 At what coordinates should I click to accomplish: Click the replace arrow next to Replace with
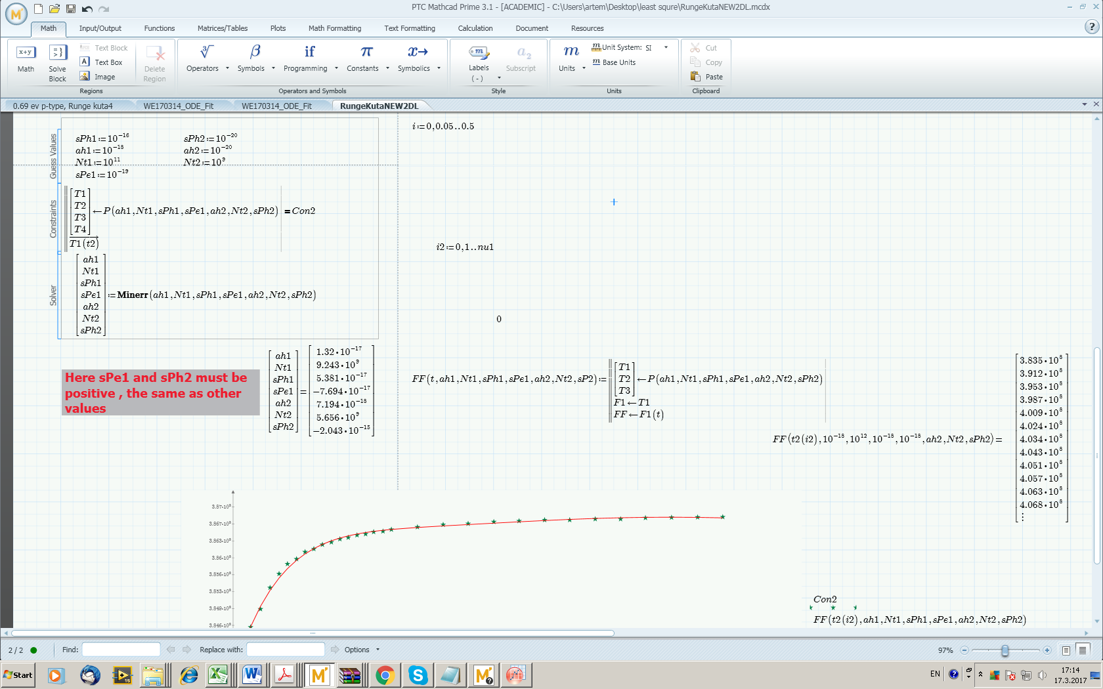tap(335, 650)
